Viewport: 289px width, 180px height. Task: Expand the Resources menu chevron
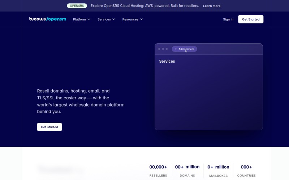[141, 19]
